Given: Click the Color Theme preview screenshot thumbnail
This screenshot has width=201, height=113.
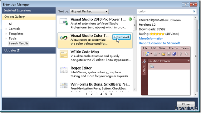Looking at the screenshot, I should (x=165, y=70).
